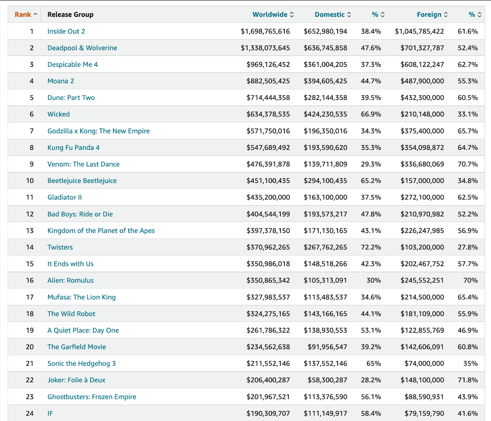Select Moana 2 foreign value $487,900,000
The image size is (491, 421).
422,81
